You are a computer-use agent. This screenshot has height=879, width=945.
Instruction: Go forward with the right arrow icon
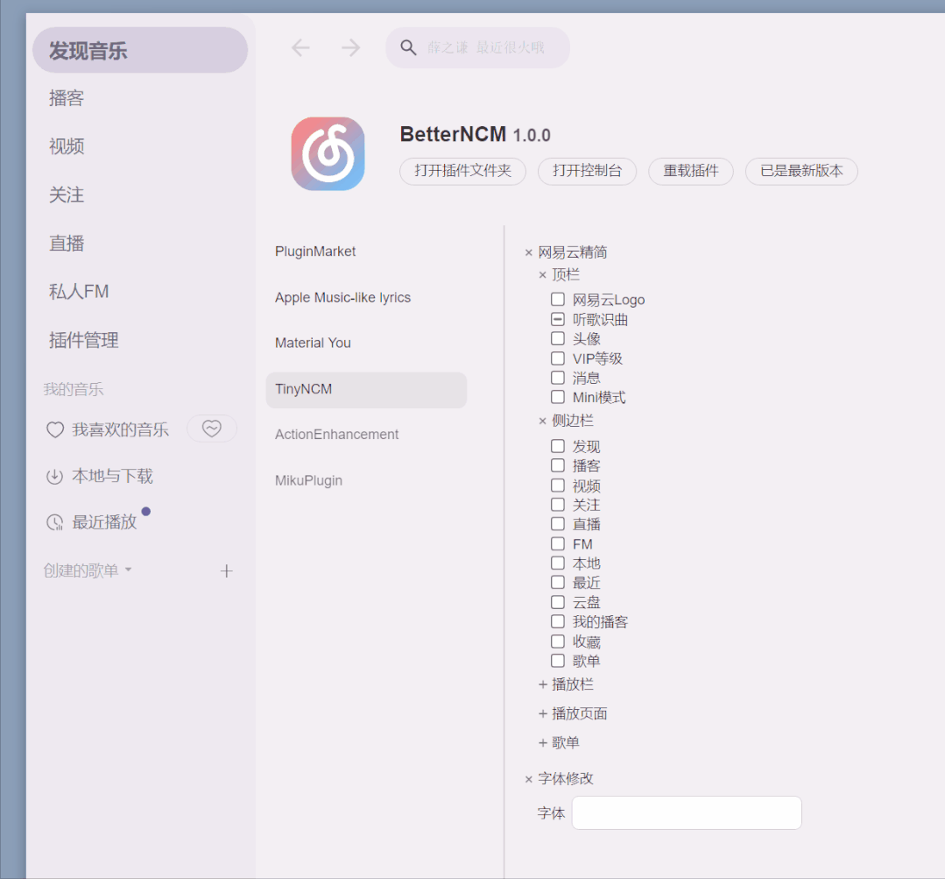[350, 47]
